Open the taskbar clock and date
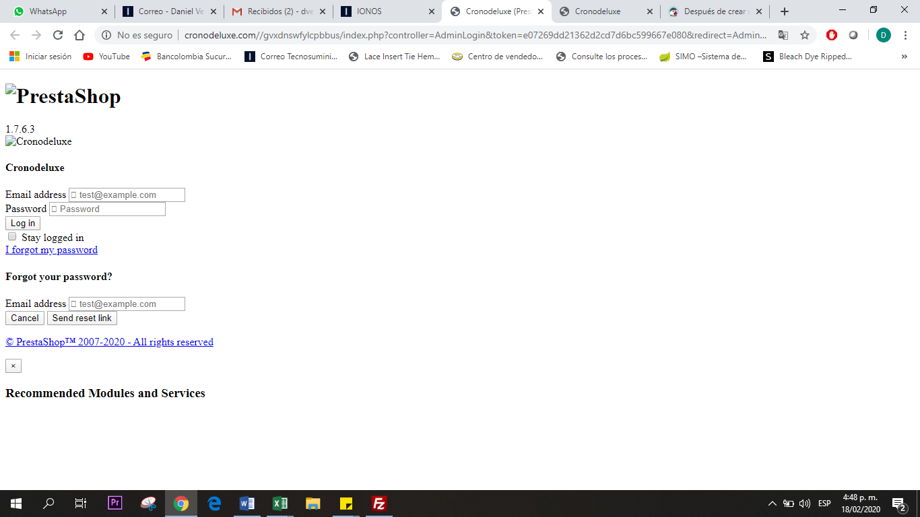This screenshot has height=517, width=920. (x=860, y=504)
